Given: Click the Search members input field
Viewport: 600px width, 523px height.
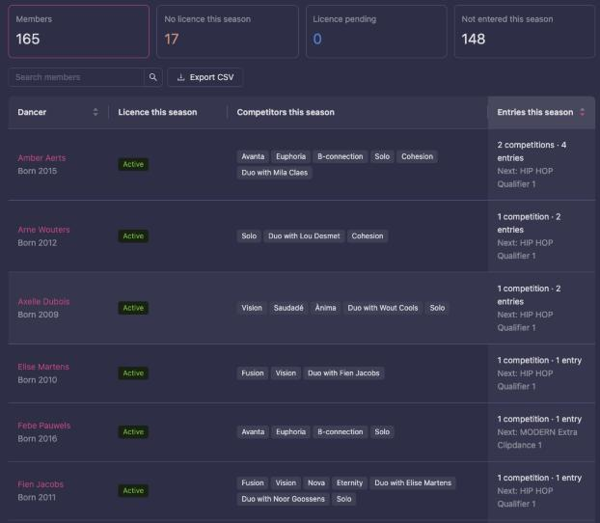Looking at the screenshot, I should click(x=76, y=77).
